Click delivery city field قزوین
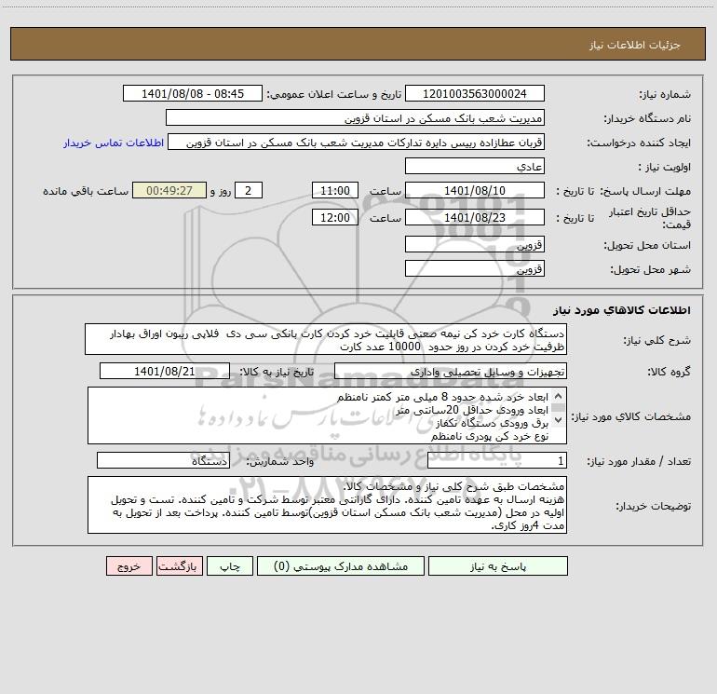The width and height of the screenshot is (717, 694). [x=475, y=268]
